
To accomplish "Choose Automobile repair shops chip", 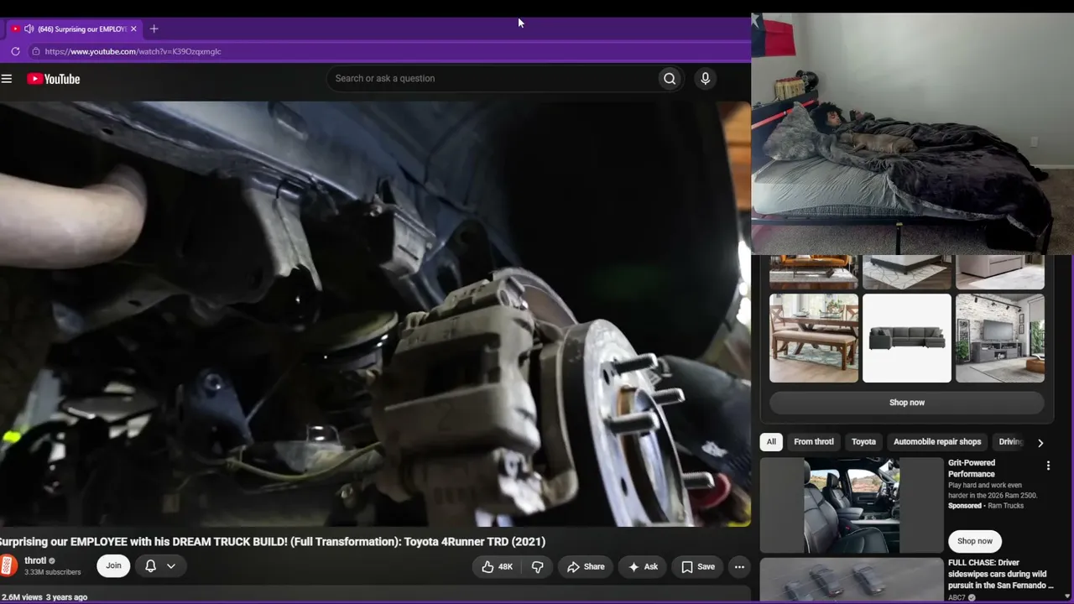I will pos(937,442).
